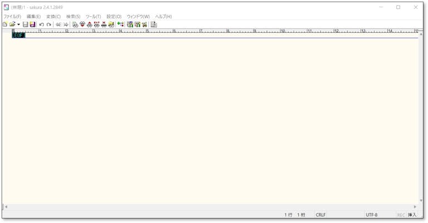This screenshot has width=428, height=223.
Task: Click the left arrow of horizontal scrollbar
Action: coord(6,207)
